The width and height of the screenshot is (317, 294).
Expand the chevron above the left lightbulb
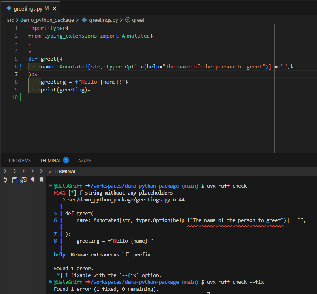(32, 171)
